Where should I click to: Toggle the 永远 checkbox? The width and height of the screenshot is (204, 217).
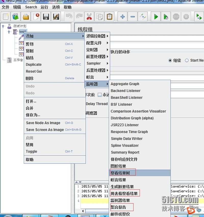click(x=99, y=95)
